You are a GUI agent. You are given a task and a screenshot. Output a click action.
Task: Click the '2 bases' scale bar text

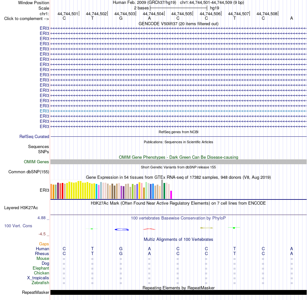[141, 8]
